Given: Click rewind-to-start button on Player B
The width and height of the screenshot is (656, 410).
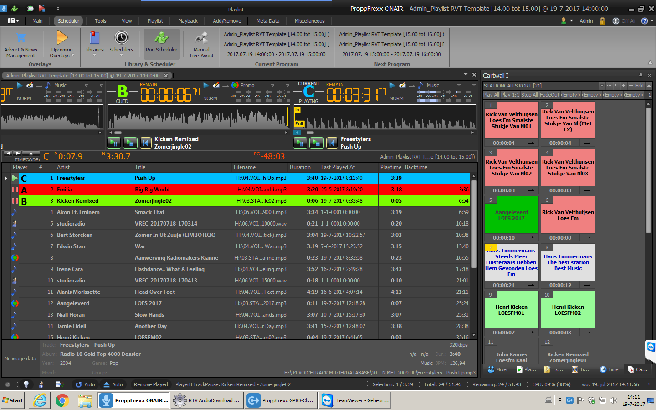Looking at the screenshot, I should [x=146, y=143].
